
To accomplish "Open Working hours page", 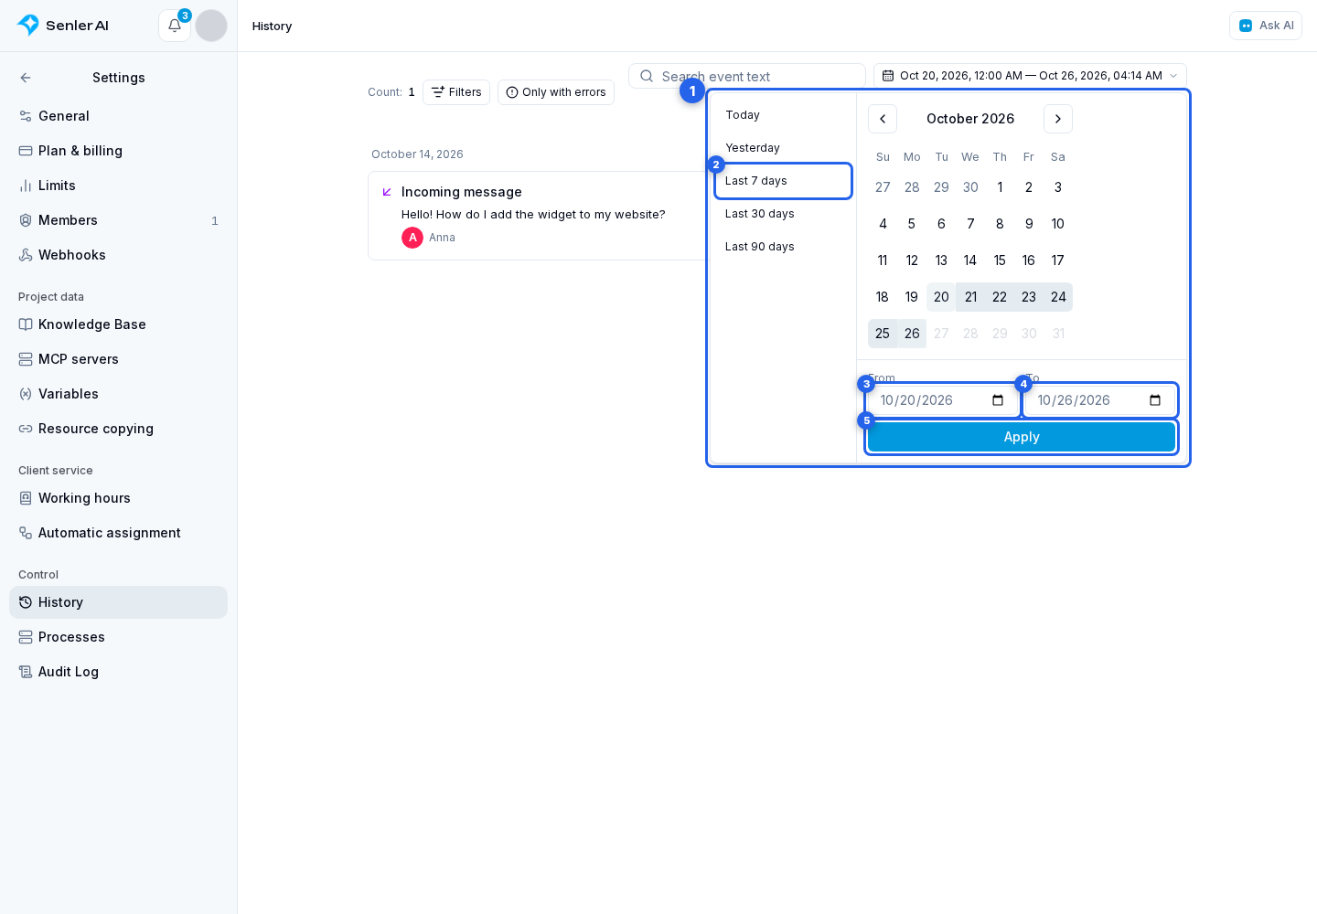I will pos(118,498).
